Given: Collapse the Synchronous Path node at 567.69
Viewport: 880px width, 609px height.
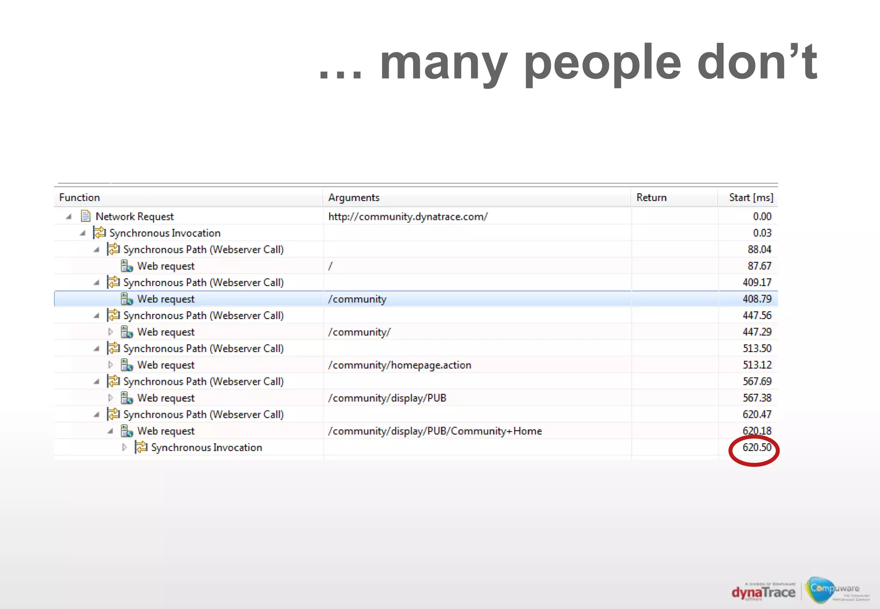Looking at the screenshot, I should (97, 382).
